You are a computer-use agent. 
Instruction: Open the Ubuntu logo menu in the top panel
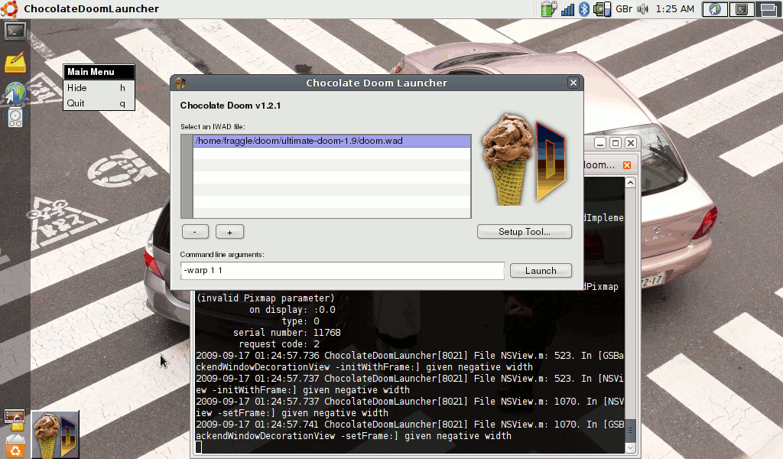(9, 8)
